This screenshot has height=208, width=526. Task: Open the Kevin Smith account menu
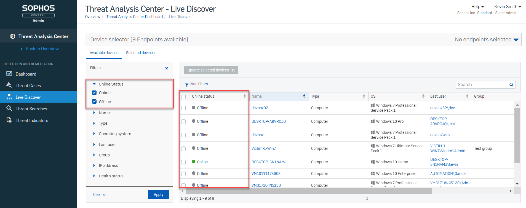point(508,7)
